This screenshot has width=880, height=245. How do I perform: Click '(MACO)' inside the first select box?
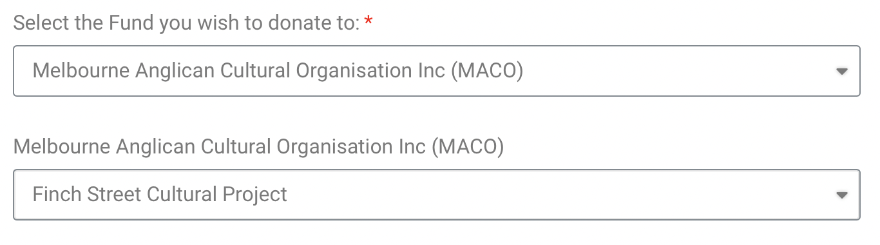(x=486, y=70)
